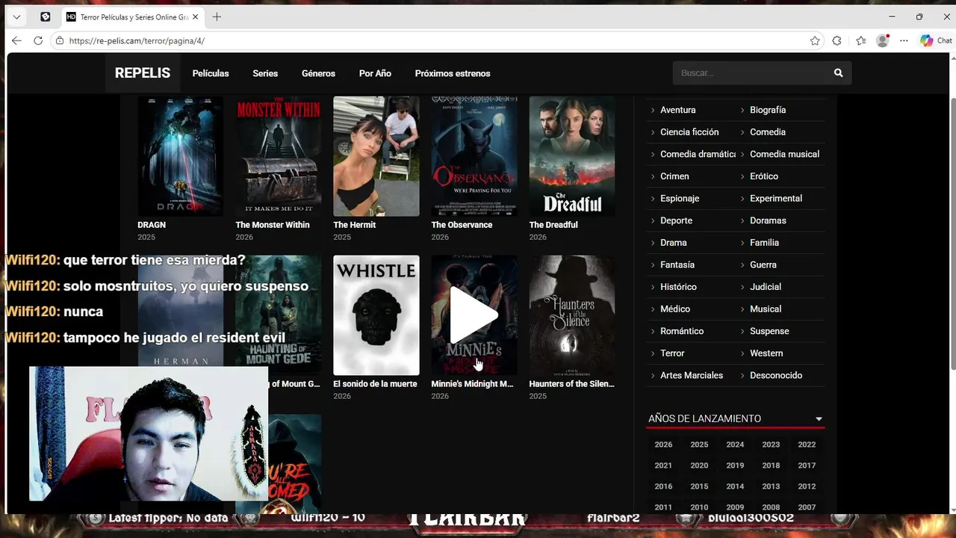Open Haunters of the Silence poster
Image resolution: width=956 pixels, height=538 pixels.
(x=571, y=315)
